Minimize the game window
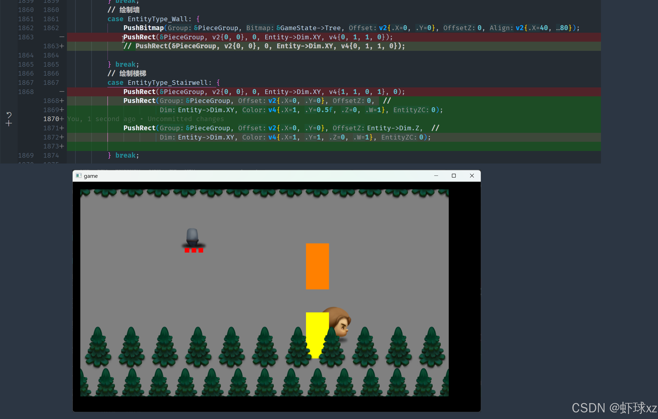The width and height of the screenshot is (658, 419). [x=436, y=176]
